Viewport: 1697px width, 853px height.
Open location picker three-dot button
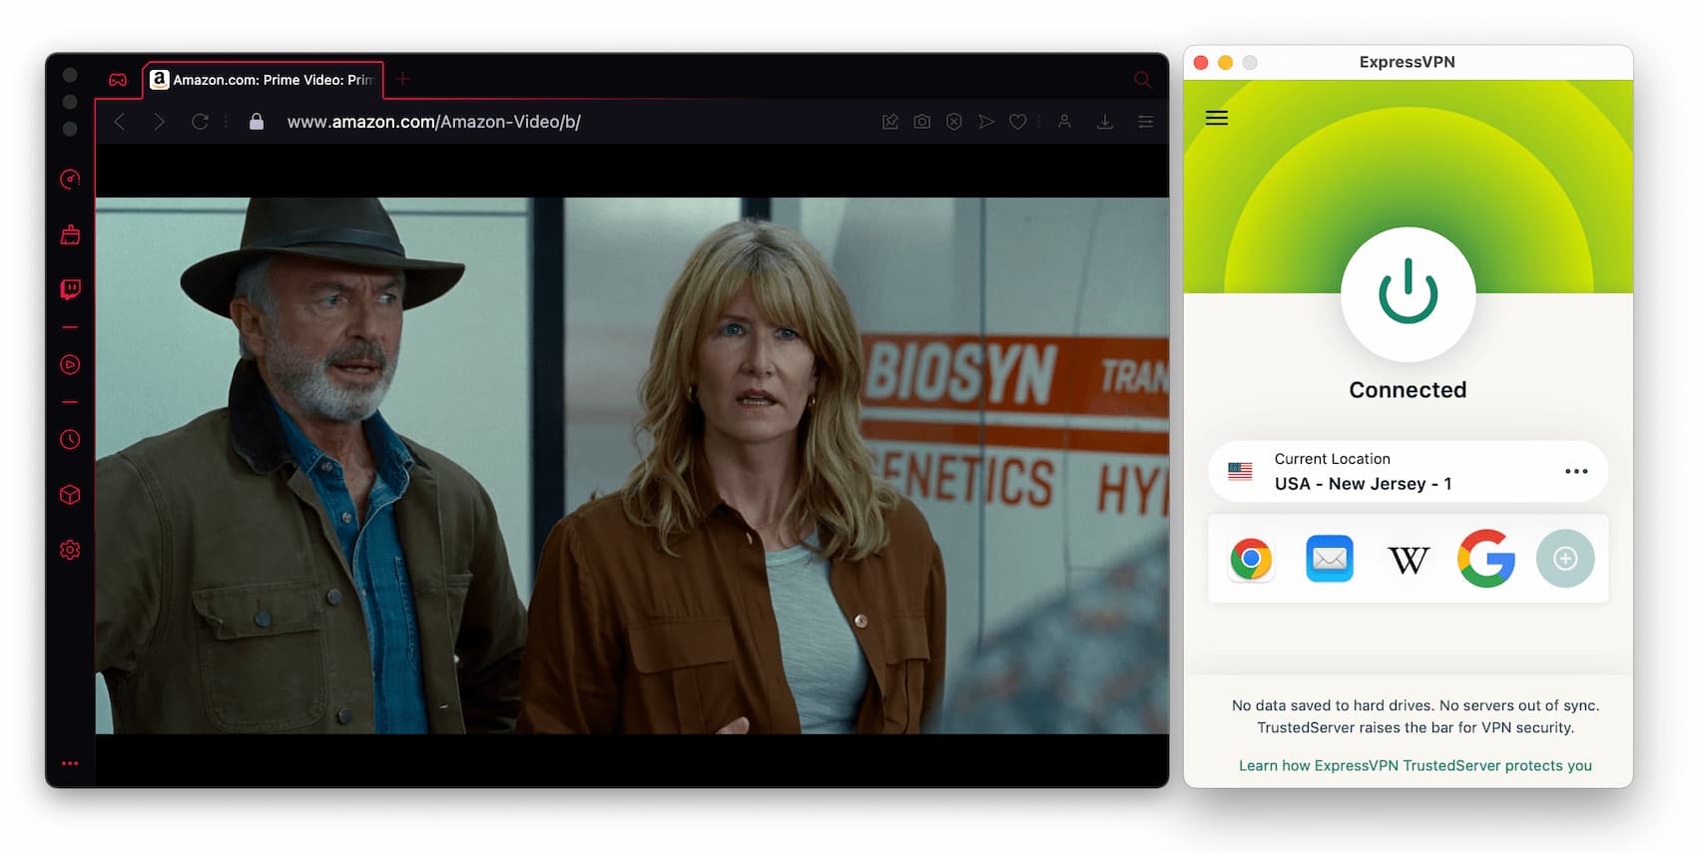tap(1576, 471)
